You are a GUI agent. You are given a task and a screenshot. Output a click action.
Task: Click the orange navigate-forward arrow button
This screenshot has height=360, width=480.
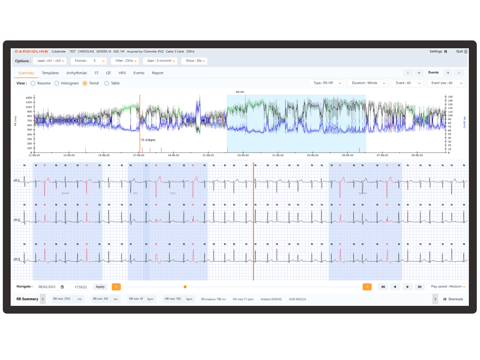tap(367, 287)
